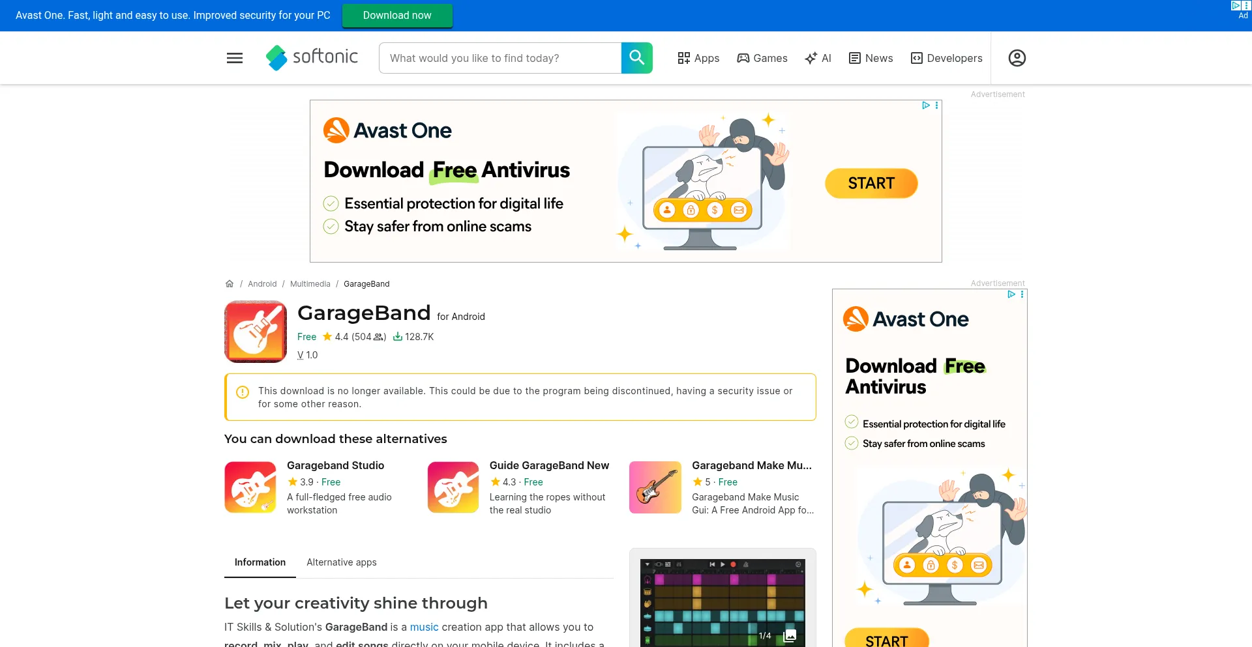The height and width of the screenshot is (647, 1252).
Task: Open the Android breadcrumb link
Action: (262, 284)
